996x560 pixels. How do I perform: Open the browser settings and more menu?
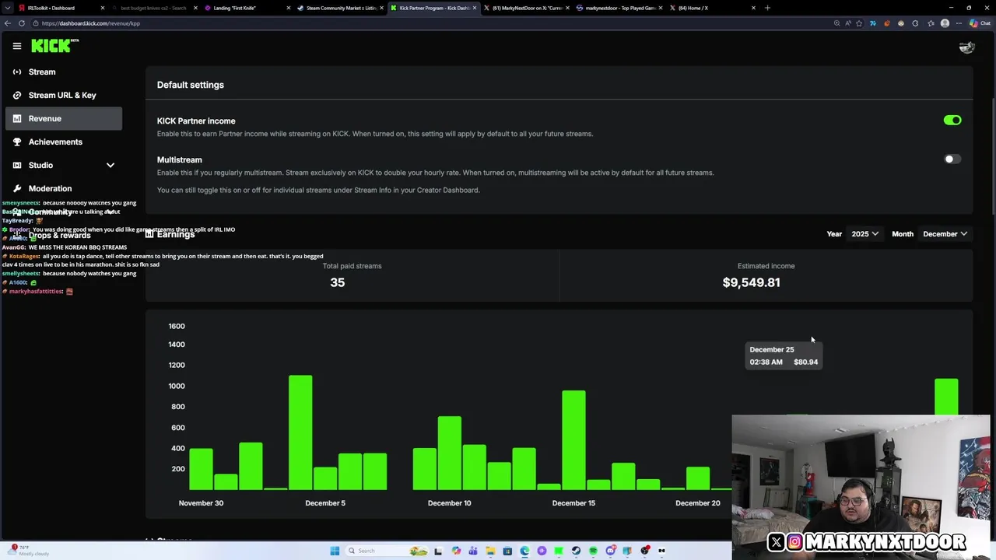(959, 23)
